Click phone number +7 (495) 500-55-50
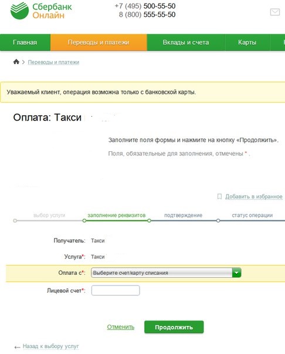Screen dimensions: 285x354 (145, 6)
